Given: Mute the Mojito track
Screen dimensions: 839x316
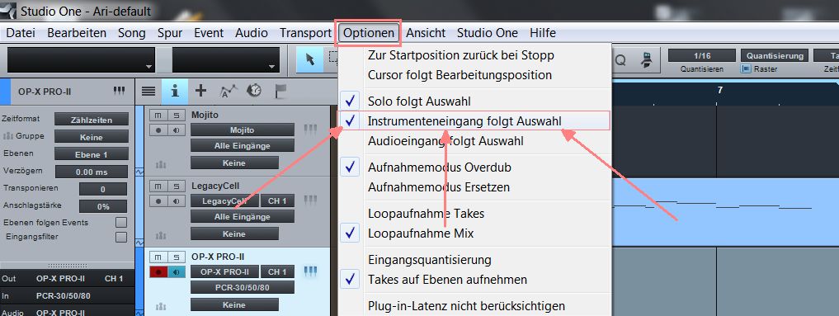Looking at the screenshot, I should (x=158, y=116).
